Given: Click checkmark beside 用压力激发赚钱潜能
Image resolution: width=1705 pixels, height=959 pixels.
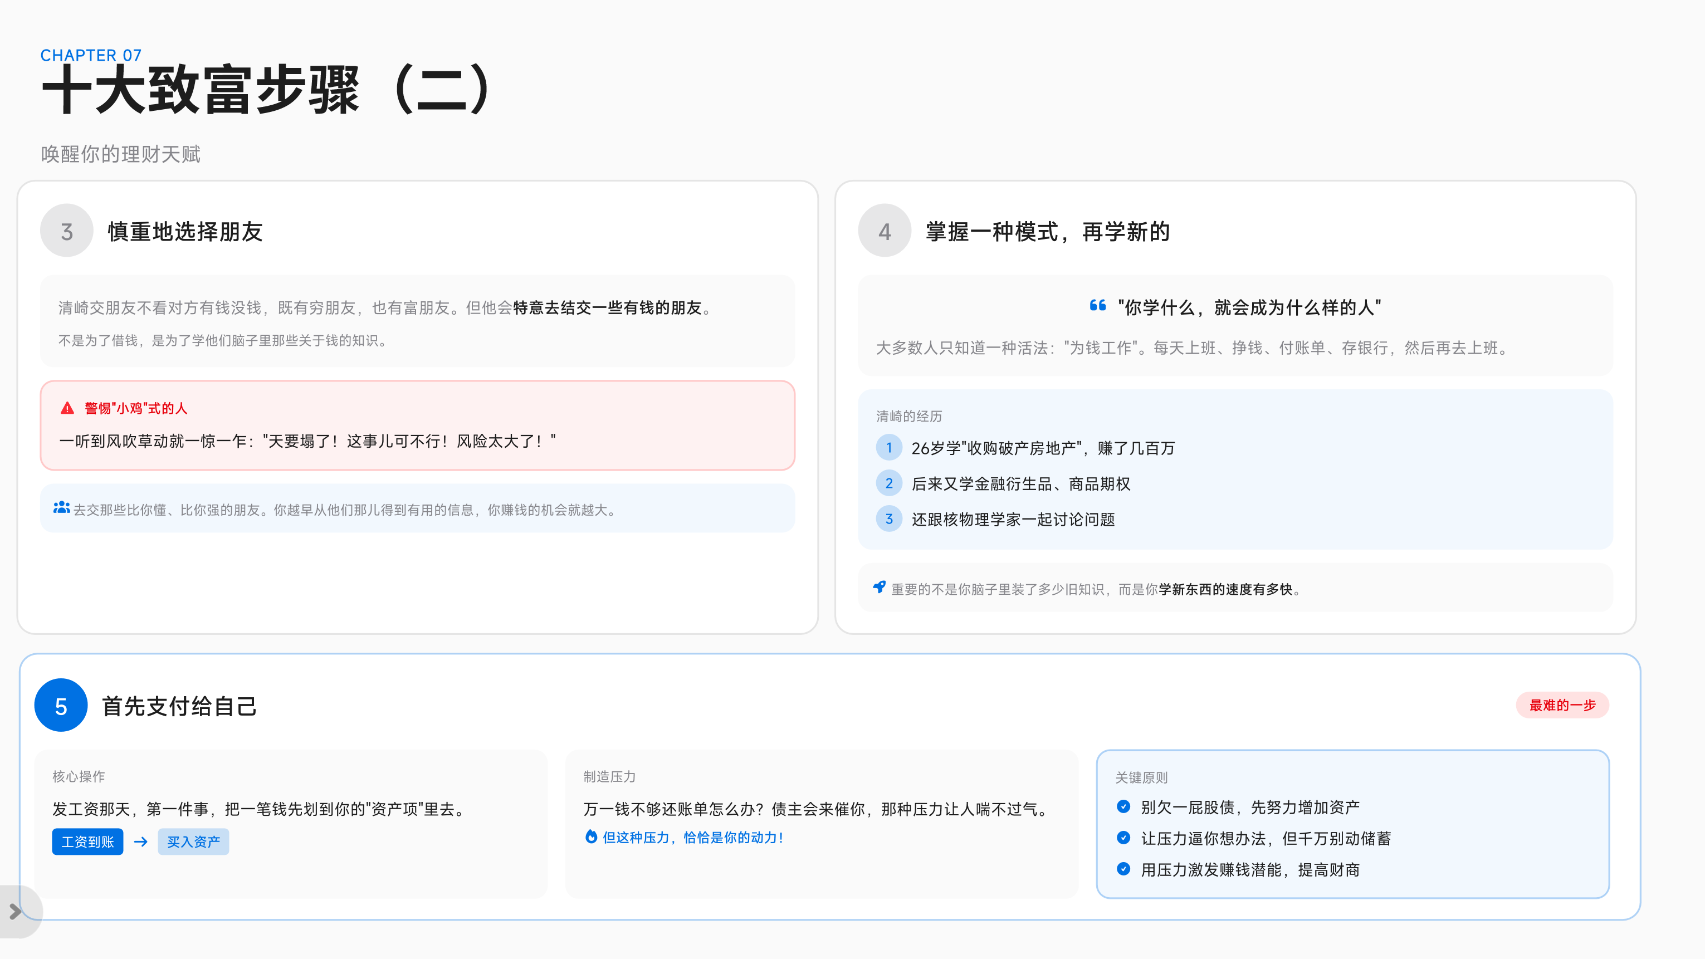Looking at the screenshot, I should (1123, 868).
